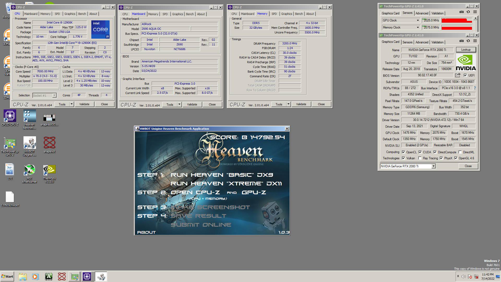Click ABOUT in HWBOT Heaven app

[146, 232]
